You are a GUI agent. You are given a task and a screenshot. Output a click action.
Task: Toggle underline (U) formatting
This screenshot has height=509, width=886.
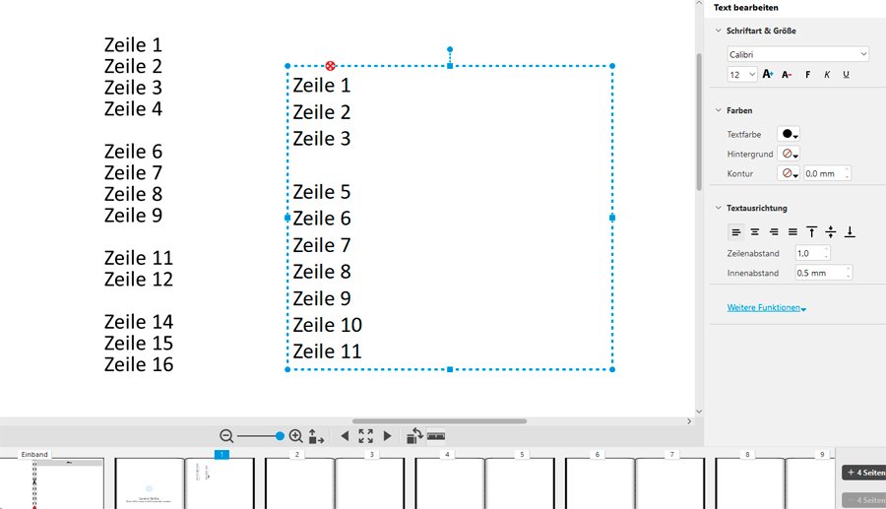846,75
